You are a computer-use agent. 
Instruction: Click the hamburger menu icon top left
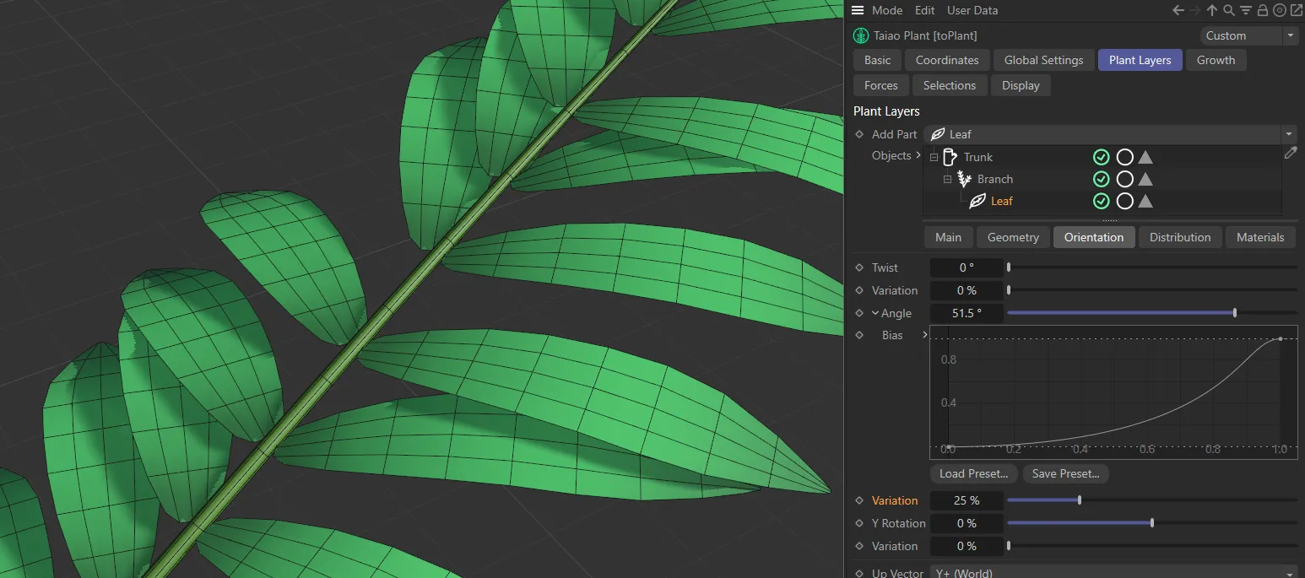[857, 10]
